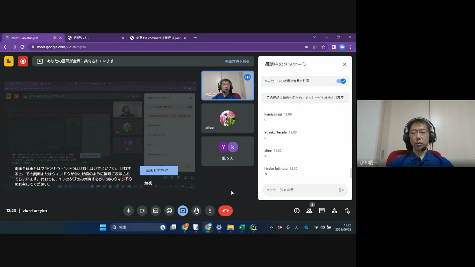Open the activities shapes icon

334,211
